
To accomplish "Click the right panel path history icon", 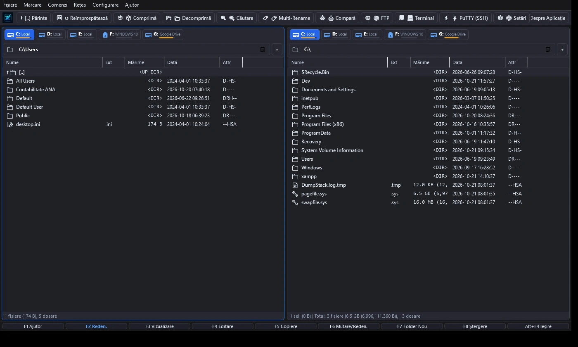I will [x=548, y=50].
